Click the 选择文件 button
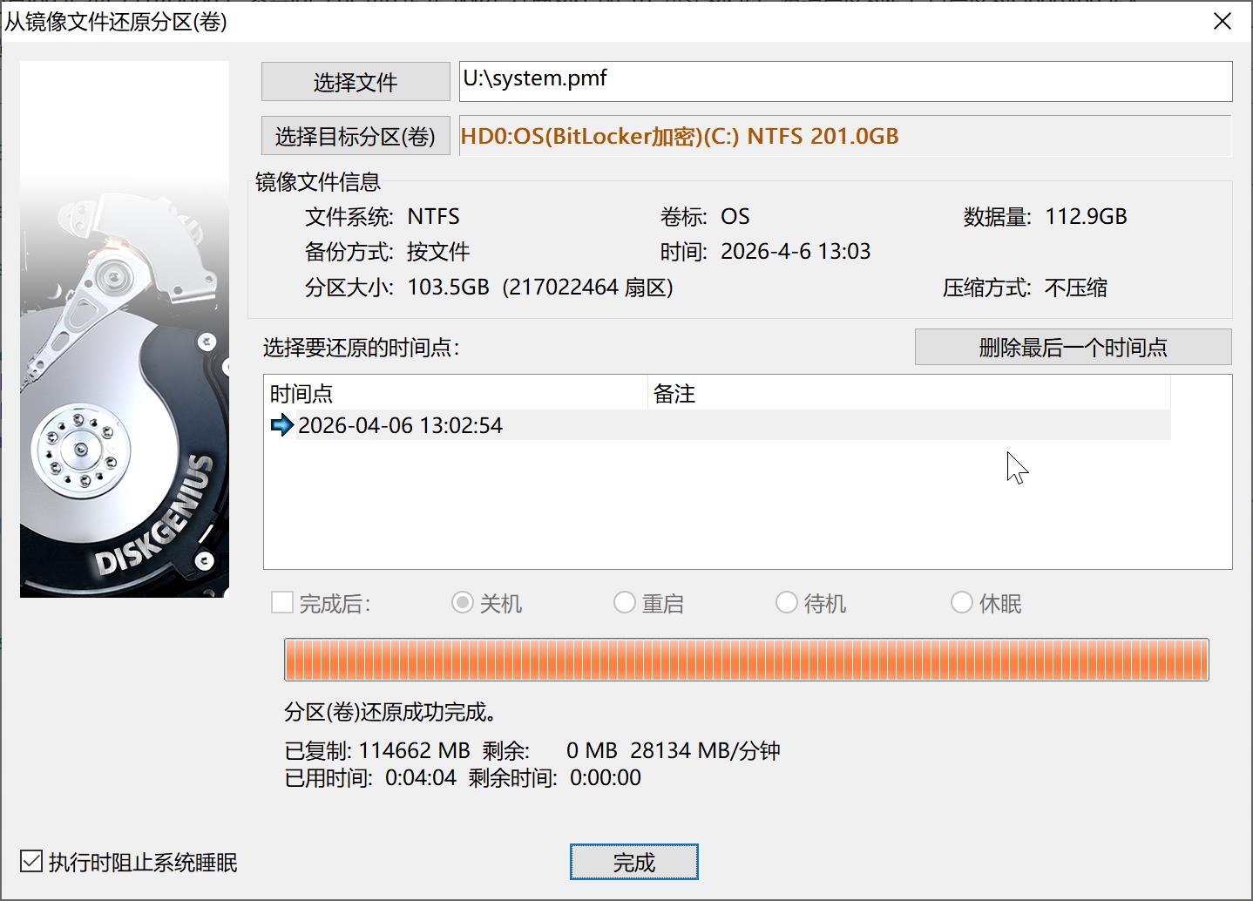 (x=356, y=82)
